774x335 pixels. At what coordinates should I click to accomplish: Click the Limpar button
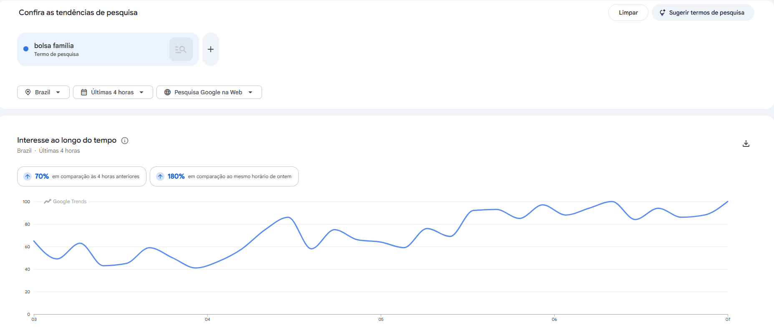coord(628,13)
